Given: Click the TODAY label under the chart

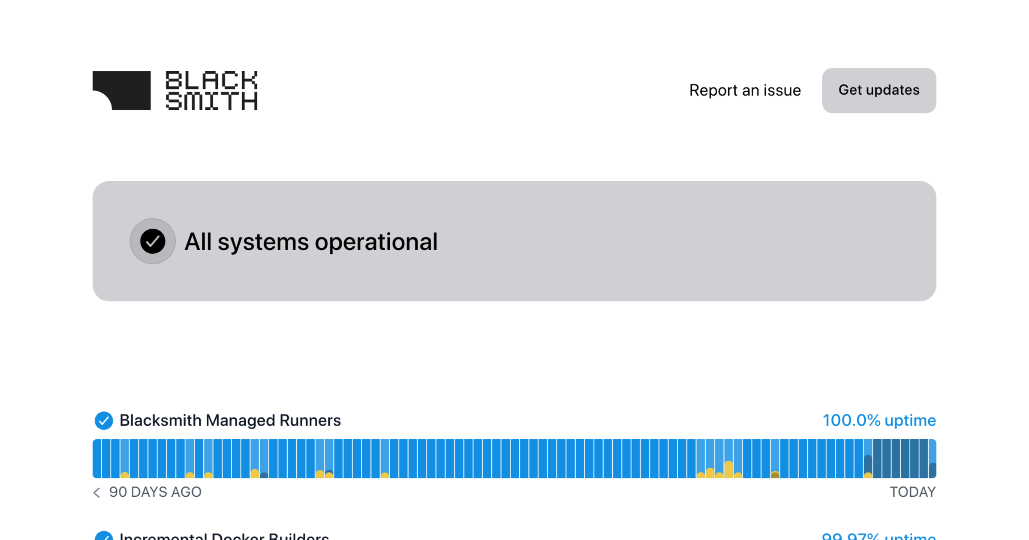Looking at the screenshot, I should [x=912, y=492].
